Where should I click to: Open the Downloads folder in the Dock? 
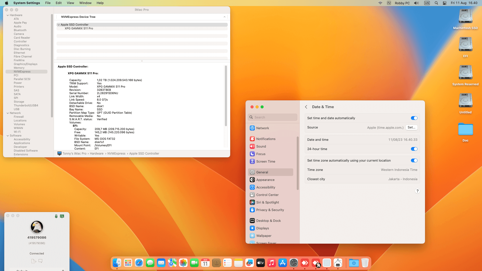pos(354,263)
